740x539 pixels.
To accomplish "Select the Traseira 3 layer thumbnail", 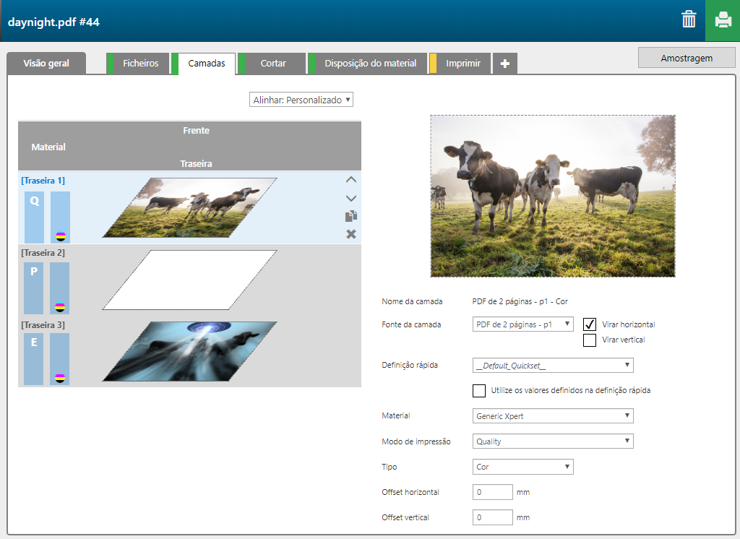I will [189, 351].
